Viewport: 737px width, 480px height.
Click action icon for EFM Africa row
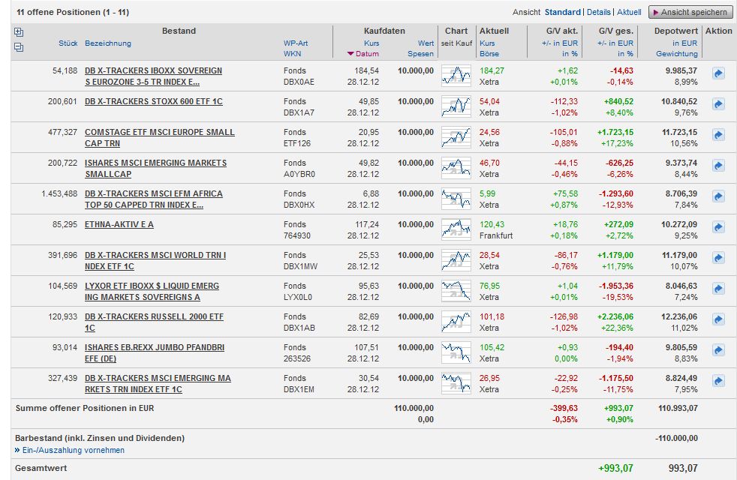click(x=718, y=196)
